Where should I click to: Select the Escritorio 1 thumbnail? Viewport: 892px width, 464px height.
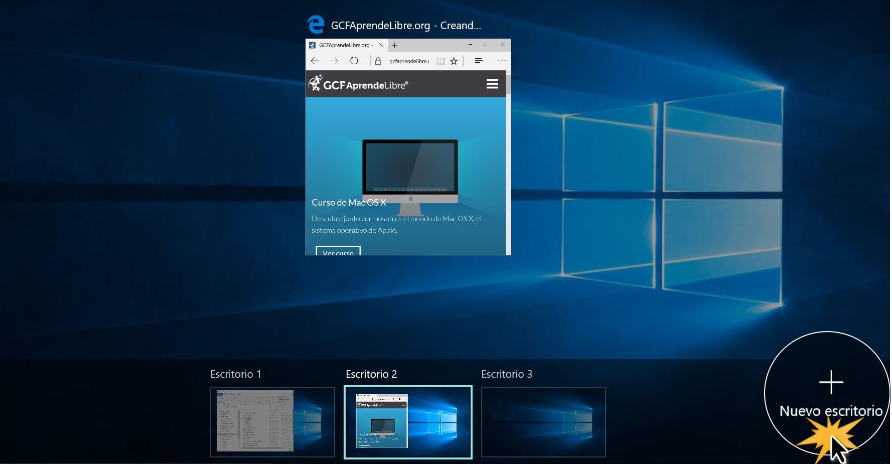click(x=272, y=422)
